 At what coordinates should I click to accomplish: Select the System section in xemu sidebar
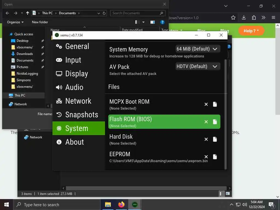click(78, 128)
